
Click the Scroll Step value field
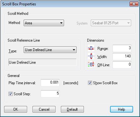pyautogui.click(x=50, y=94)
